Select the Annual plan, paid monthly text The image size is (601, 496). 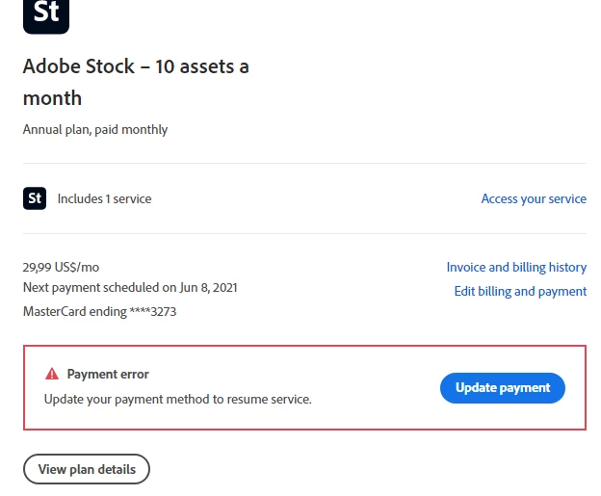pos(95,130)
